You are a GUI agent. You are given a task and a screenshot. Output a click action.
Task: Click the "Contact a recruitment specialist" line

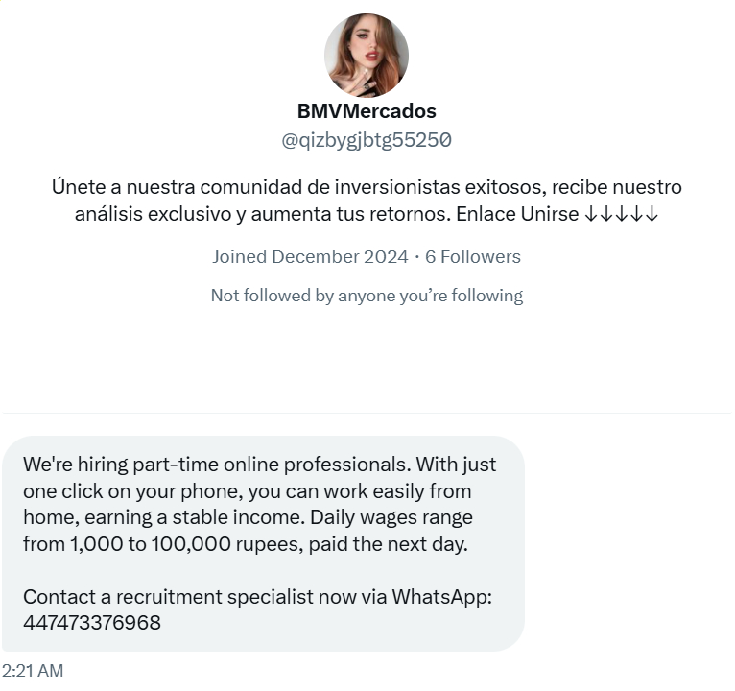168,597
